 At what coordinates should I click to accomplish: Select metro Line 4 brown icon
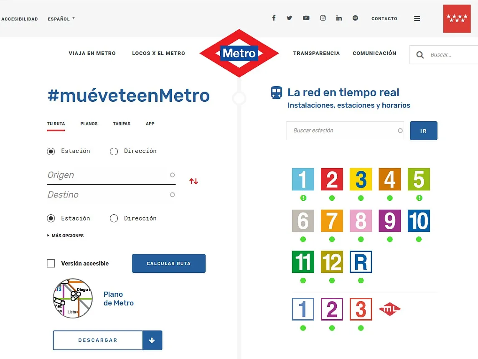click(x=390, y=179)
